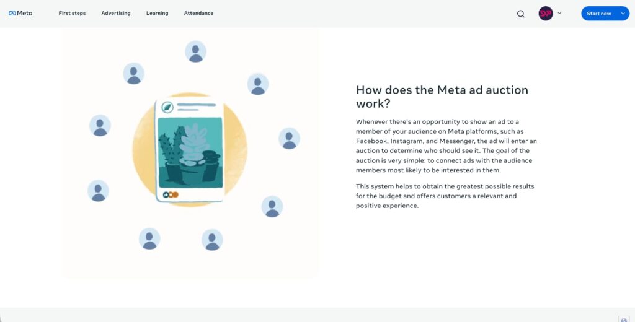Click the paragraph starting 'This system helps to obtain'
Image resolution: width=635 pixels, height=322 pixels.
[445, 196]
